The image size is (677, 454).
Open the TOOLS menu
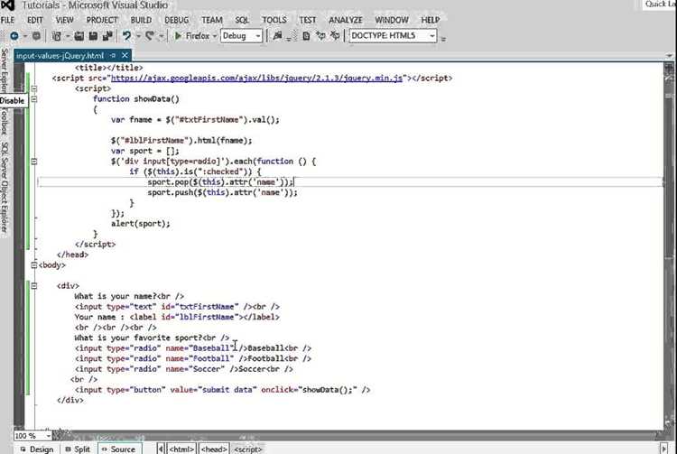point(274,20)
